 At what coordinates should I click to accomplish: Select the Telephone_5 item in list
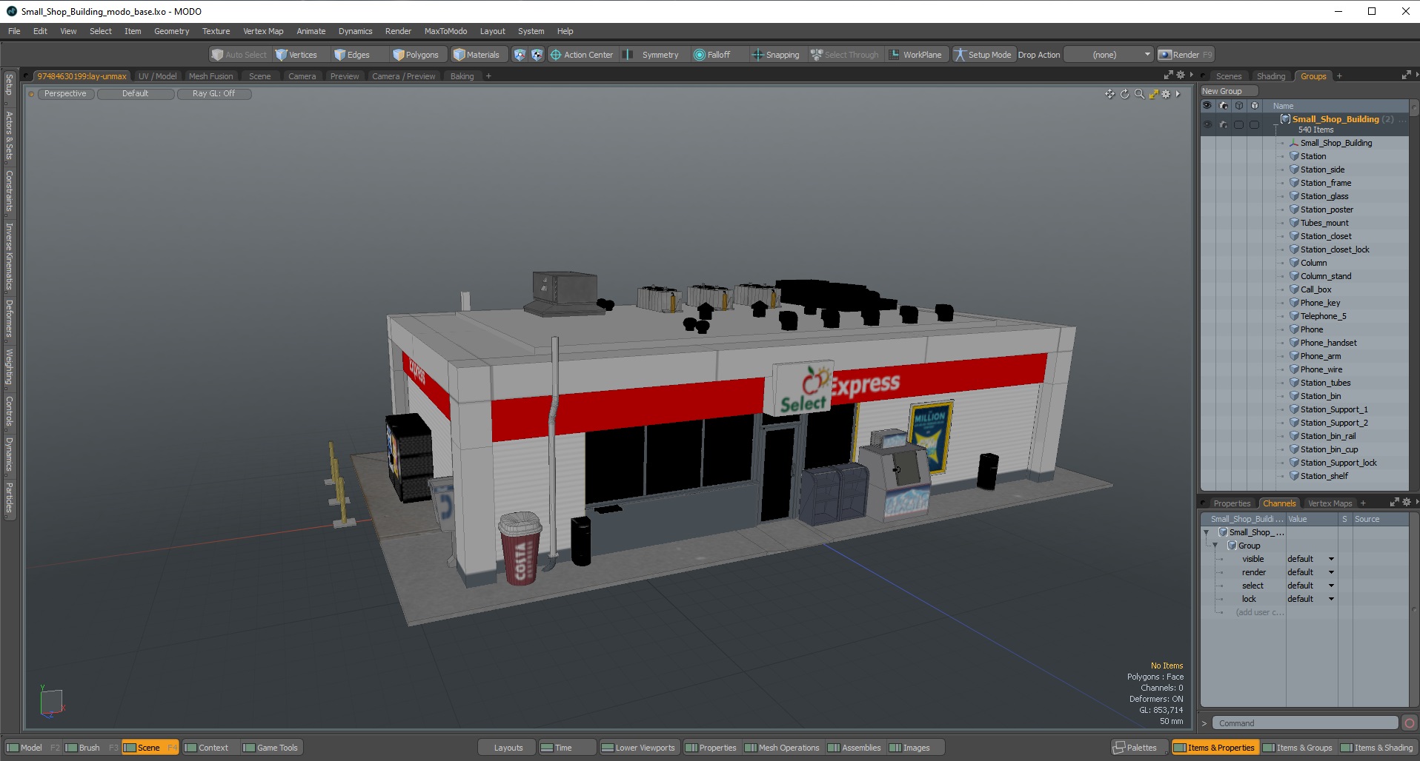pos(1323,316)
